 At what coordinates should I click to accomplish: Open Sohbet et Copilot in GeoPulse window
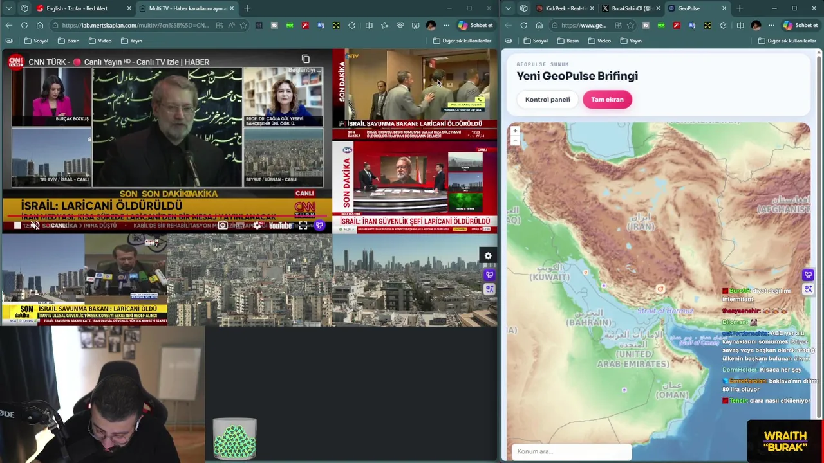(801, 25)
